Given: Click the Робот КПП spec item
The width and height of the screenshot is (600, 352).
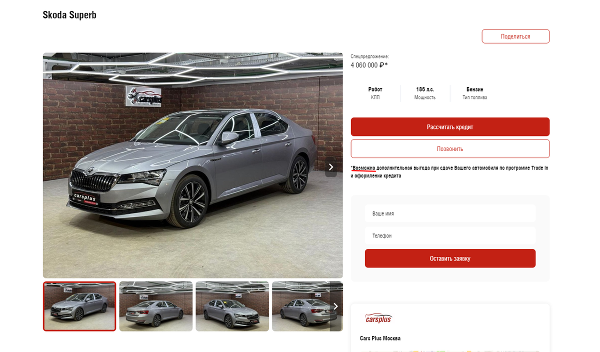Looking at the screenshot, I should [x=375, y=93].
